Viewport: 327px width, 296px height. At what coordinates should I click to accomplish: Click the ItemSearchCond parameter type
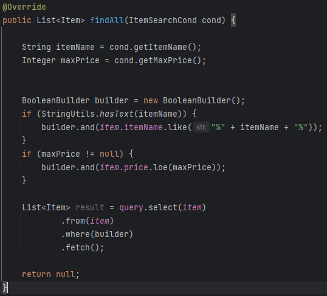(163, 21)
